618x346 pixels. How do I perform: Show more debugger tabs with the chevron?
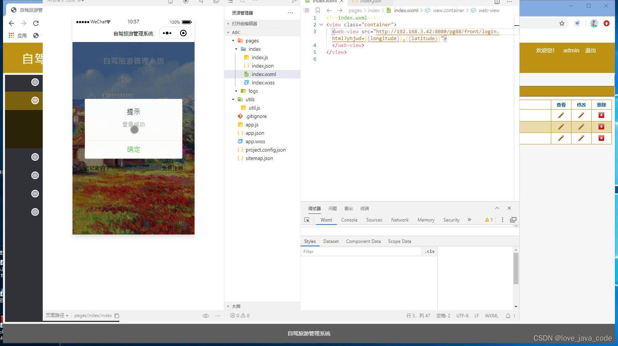pyautogui.click(x=469, y=220)
